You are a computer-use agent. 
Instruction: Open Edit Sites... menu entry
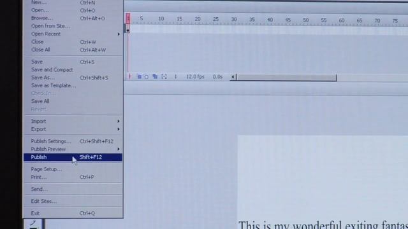click(72, 201)
